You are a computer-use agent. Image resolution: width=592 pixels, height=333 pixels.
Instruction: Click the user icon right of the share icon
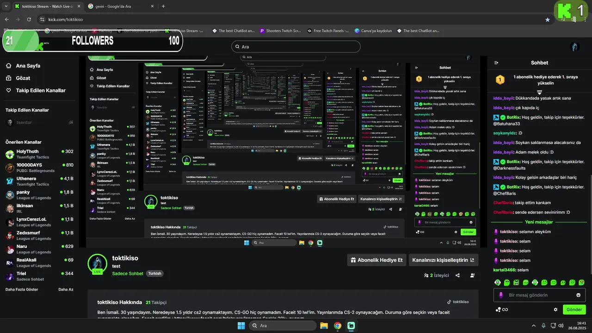pos(472,275)
